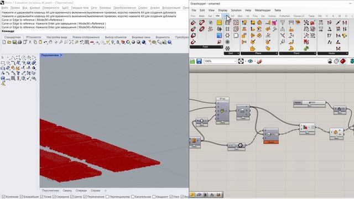This screenshot has height=199, width=354.
Task: Toggle the Пересечение osnap checkbox
Action: [x=85, y=197]
